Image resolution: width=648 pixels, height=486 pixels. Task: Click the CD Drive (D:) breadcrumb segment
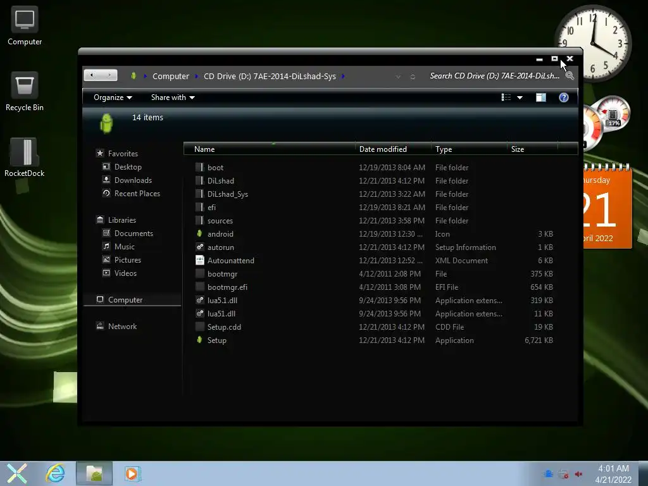(270, 76)
